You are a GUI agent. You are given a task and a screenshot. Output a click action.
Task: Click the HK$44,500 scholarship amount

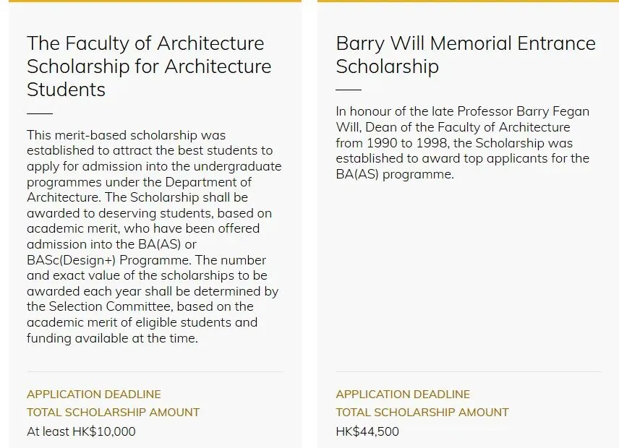(x=367, y=431)
